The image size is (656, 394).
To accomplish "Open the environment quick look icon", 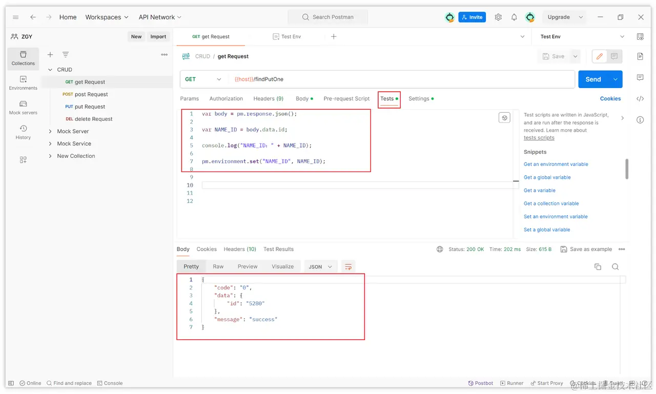I will [640, 36].
